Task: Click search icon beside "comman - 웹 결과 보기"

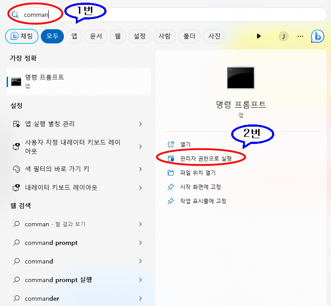Action: [x=16, y=224]
